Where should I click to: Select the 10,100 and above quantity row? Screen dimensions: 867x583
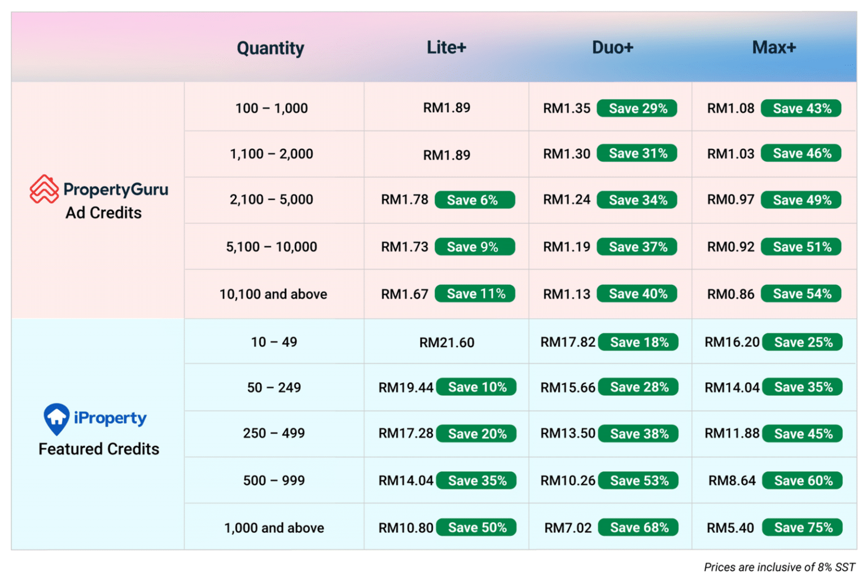click(273, 295)
